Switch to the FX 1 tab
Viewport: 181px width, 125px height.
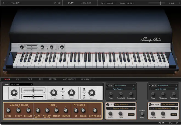(18, 79)
